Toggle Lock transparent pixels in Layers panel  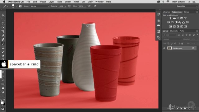pyautogui.click(x=169, y=44)
